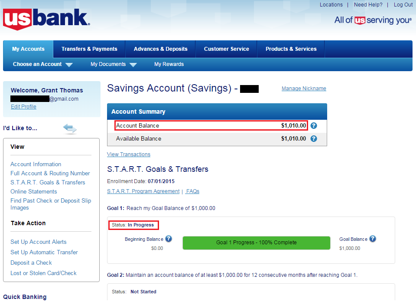Log Out of the account
This screenshot has width=416, height=302.
pos(403,5)
